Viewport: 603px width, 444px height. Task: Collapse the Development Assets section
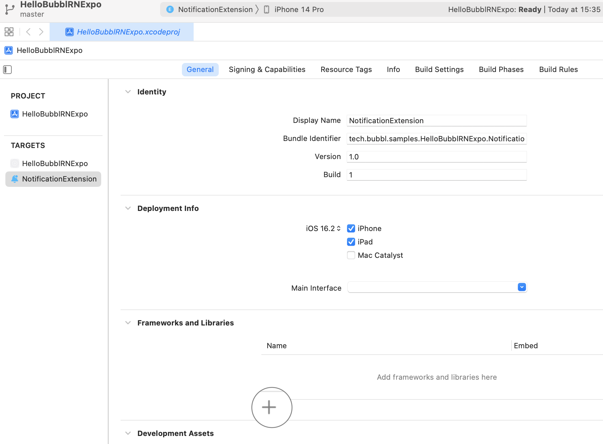(x=128, y=433)
